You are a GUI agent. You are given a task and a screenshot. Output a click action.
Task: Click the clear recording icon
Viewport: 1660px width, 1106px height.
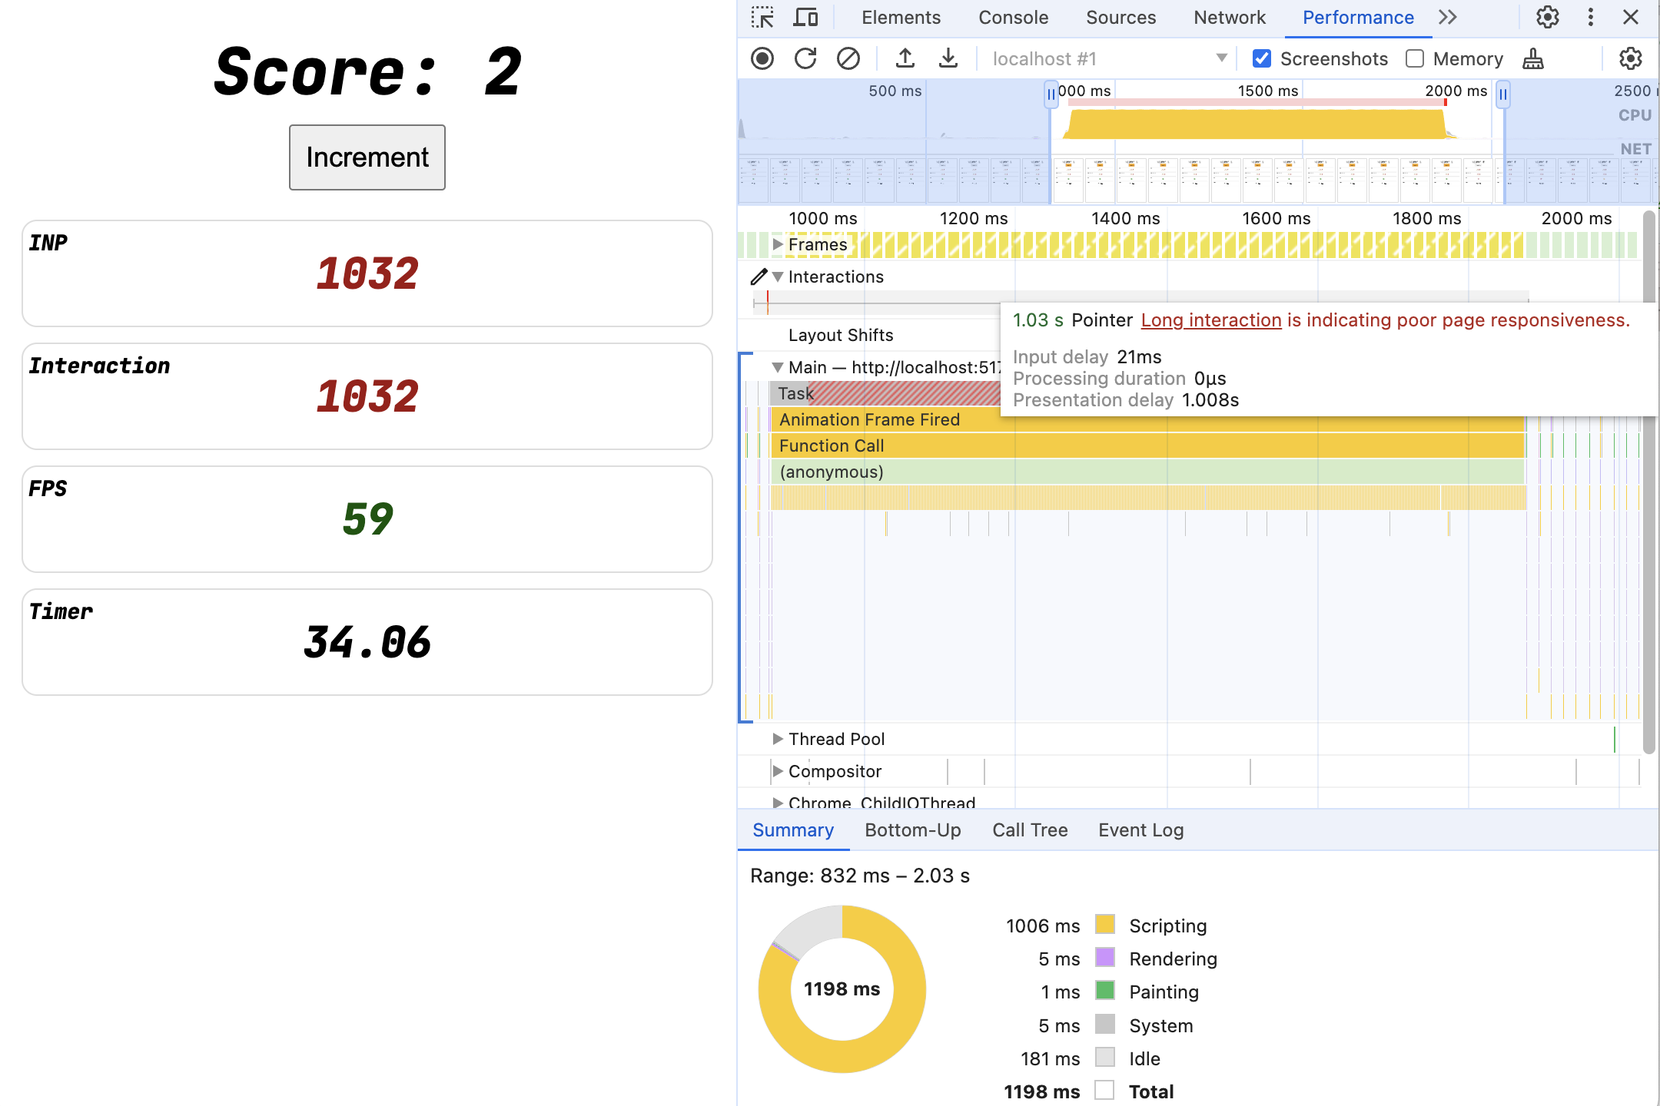(847, 58)
